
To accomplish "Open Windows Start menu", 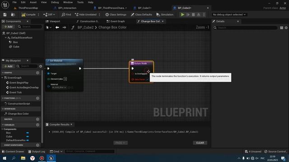I will 5,158.
